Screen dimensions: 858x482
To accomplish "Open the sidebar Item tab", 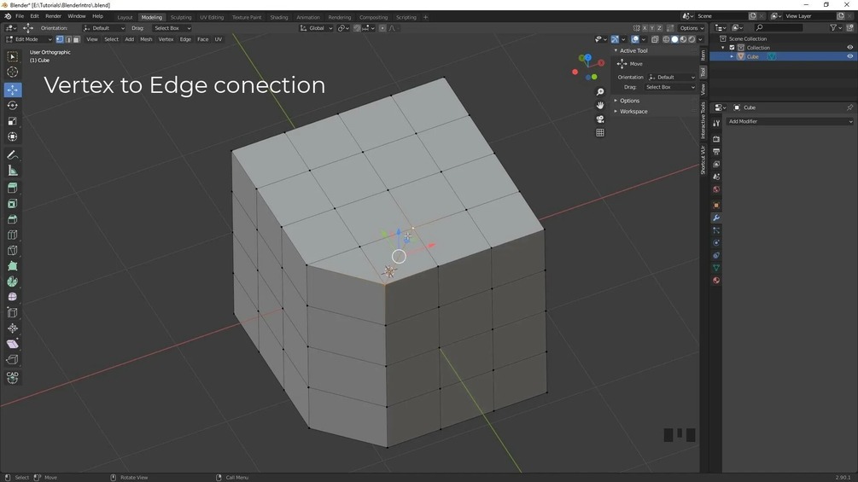I will tap(703, 55).
